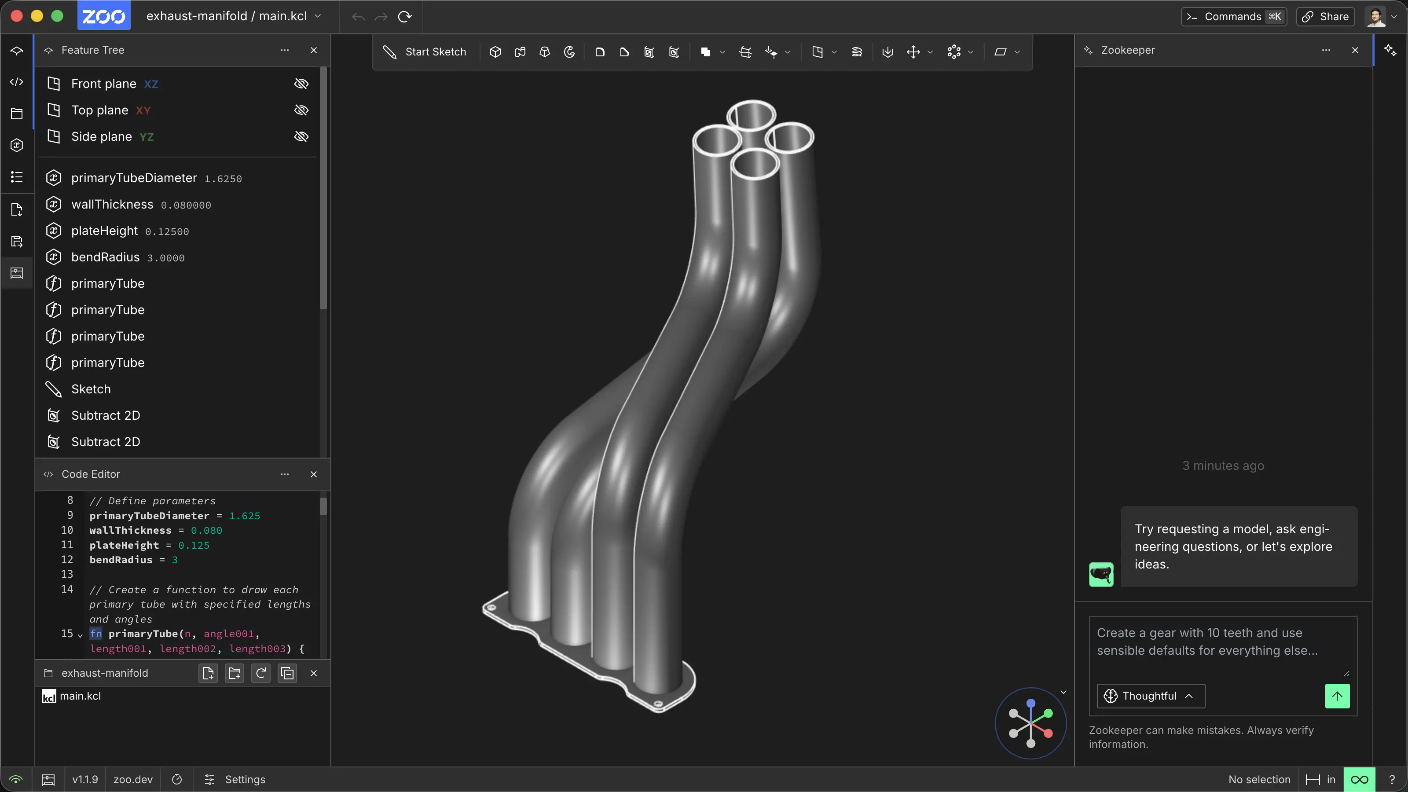Image resolution: width=1408 pixels, height=792 pixels.
Task: Click Start Sketch
Action: point(425,52)
